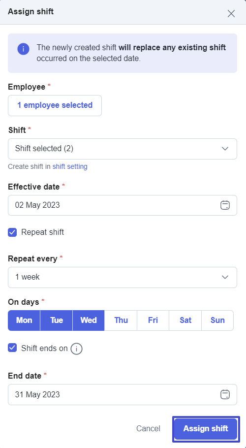Uncheck the Repeat shift checkbox
Image resolution: width=246 pixels, height=448 pixels.
12,232
